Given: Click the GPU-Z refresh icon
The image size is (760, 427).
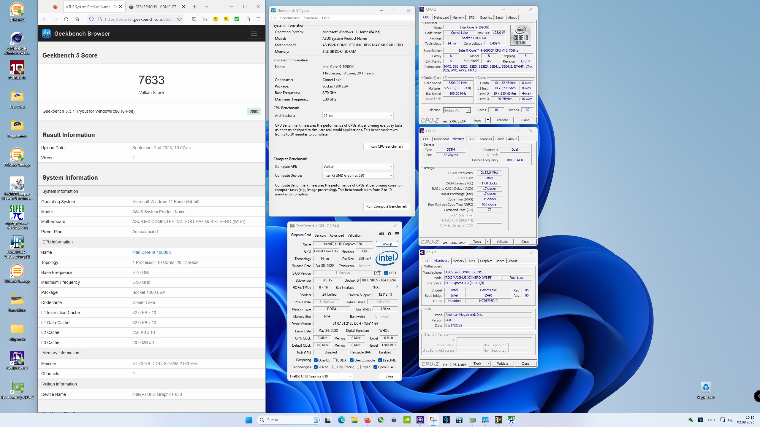Looking at the screenshot, I should click(x=389, y=234).
